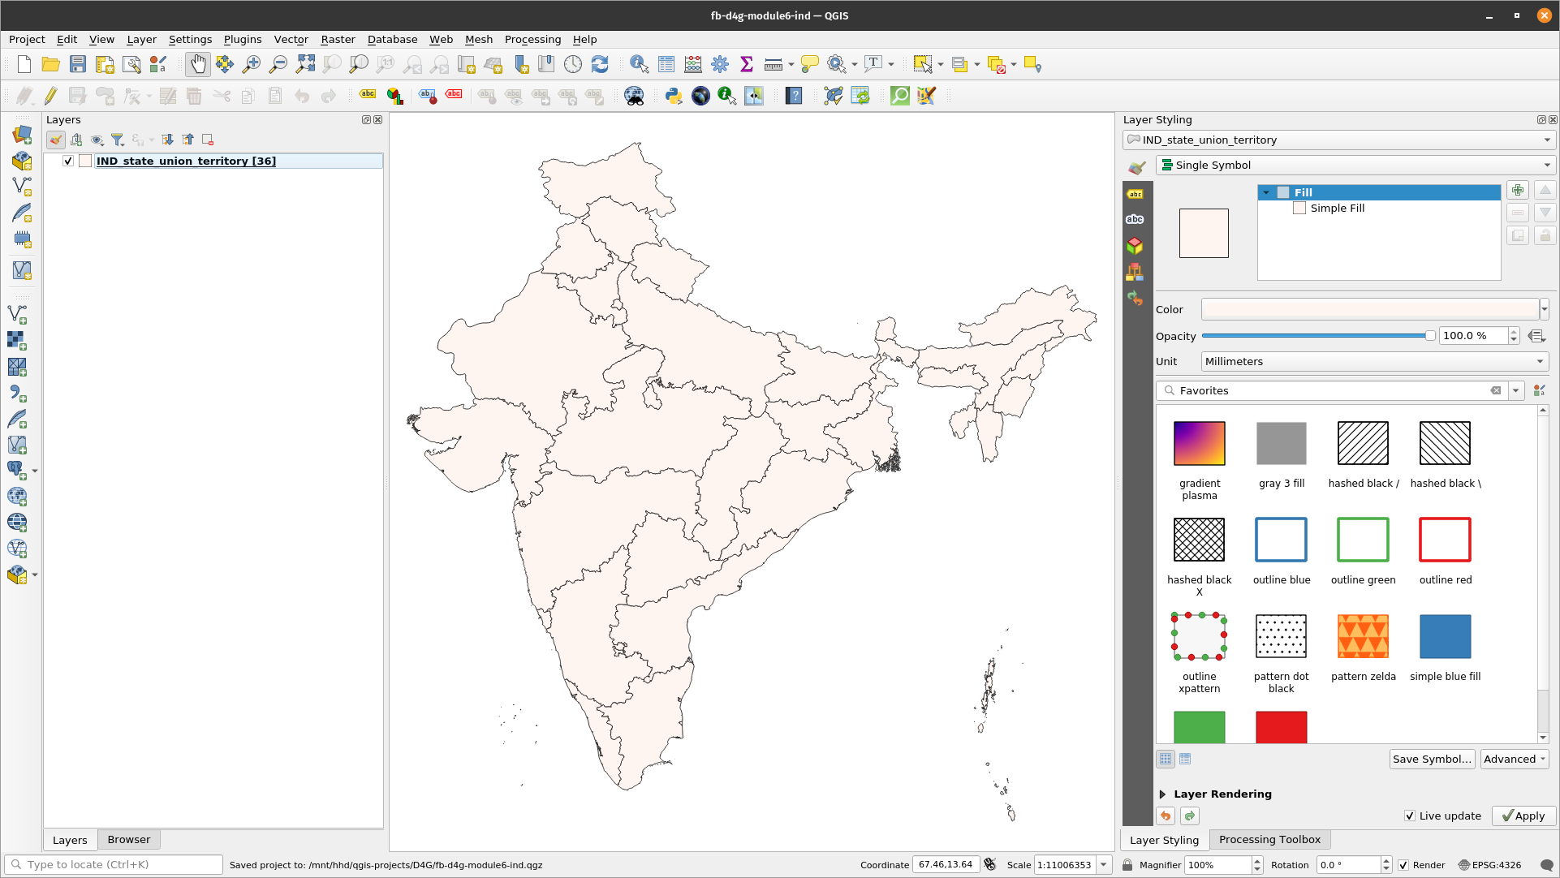Open the Raster menu
Image resolution: width=1560 pixels, height=878 pixels.
point(338,39)
